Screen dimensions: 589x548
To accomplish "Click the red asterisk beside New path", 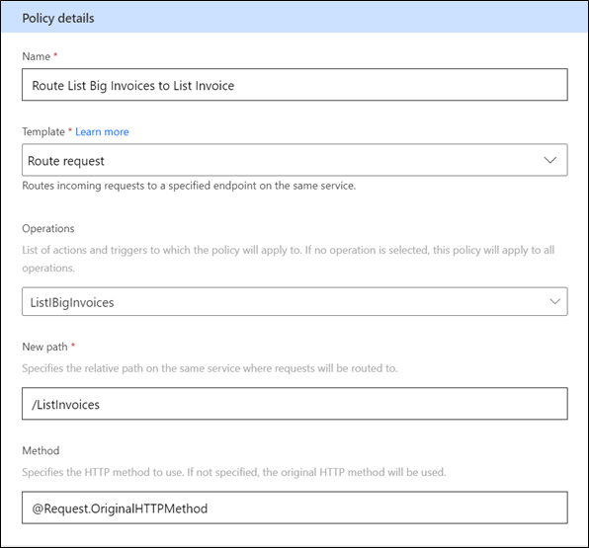I will tap(73, 345).
